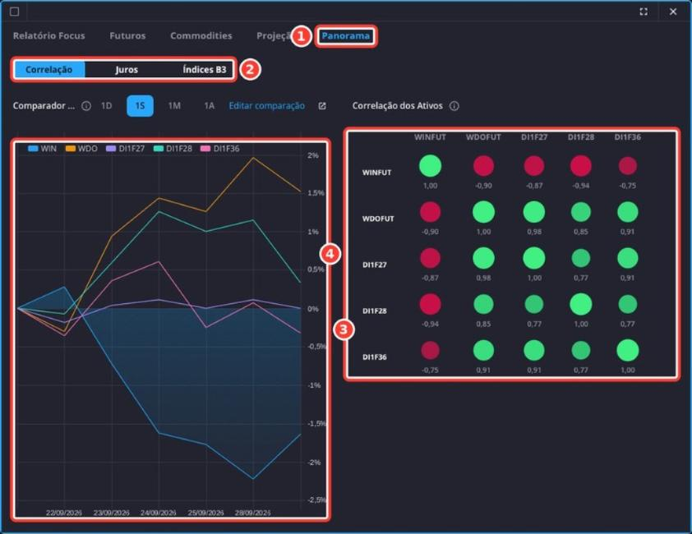
Task: Click Comparador info icon
Action: (x=86, y=106)
